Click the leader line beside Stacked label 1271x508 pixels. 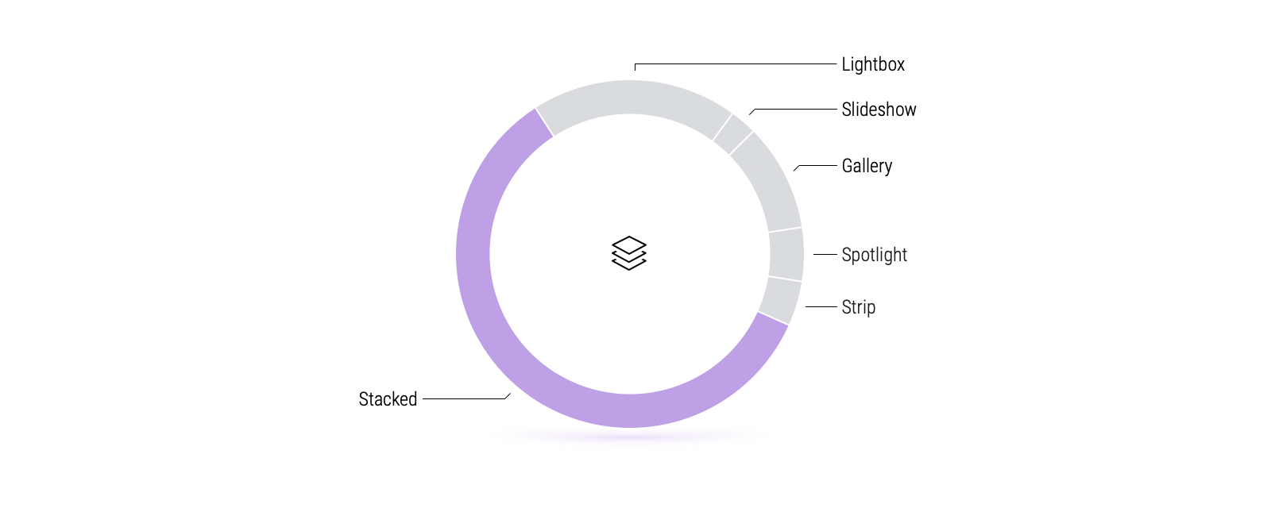click(466, 398)
